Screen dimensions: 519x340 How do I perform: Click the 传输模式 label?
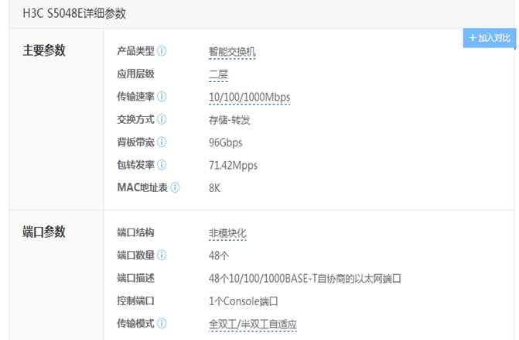coord(135,324)
